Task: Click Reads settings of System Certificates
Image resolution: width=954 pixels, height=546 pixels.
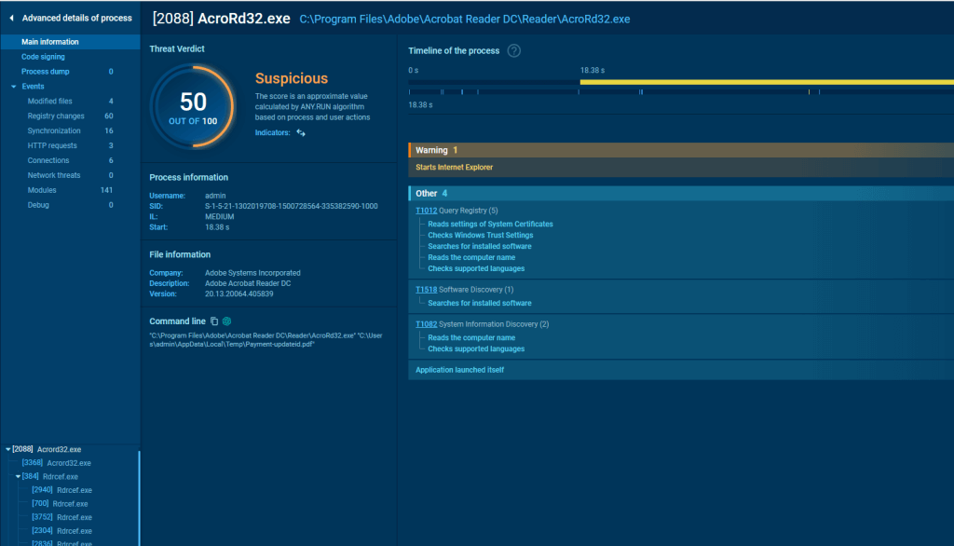Action: pos(490,224)
